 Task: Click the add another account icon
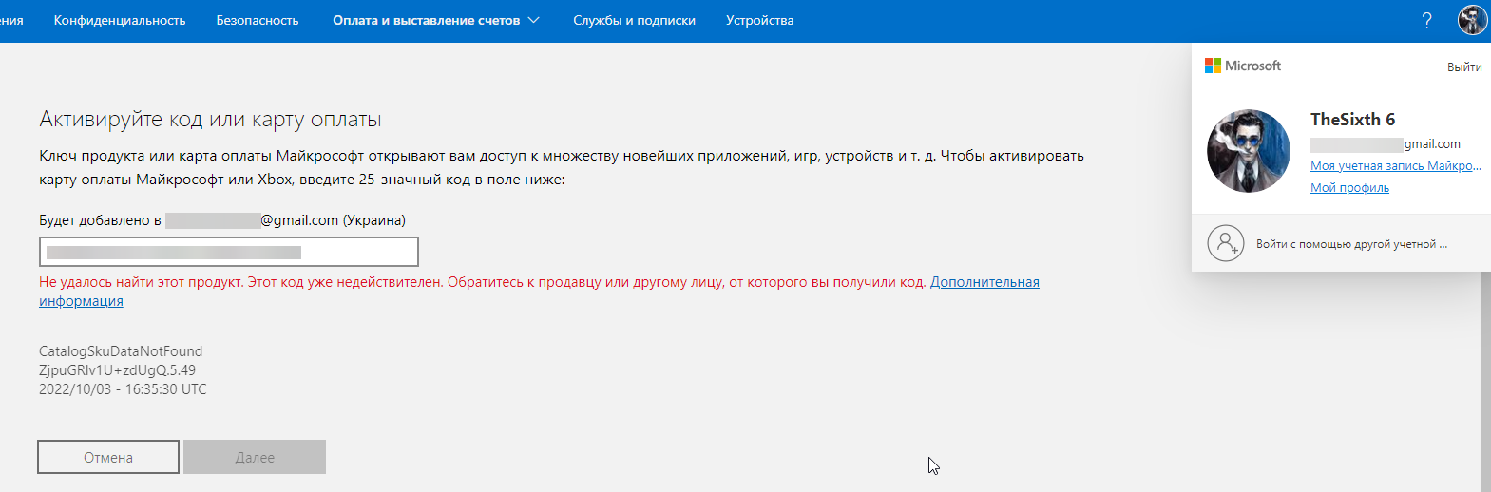click(1226, 243)
